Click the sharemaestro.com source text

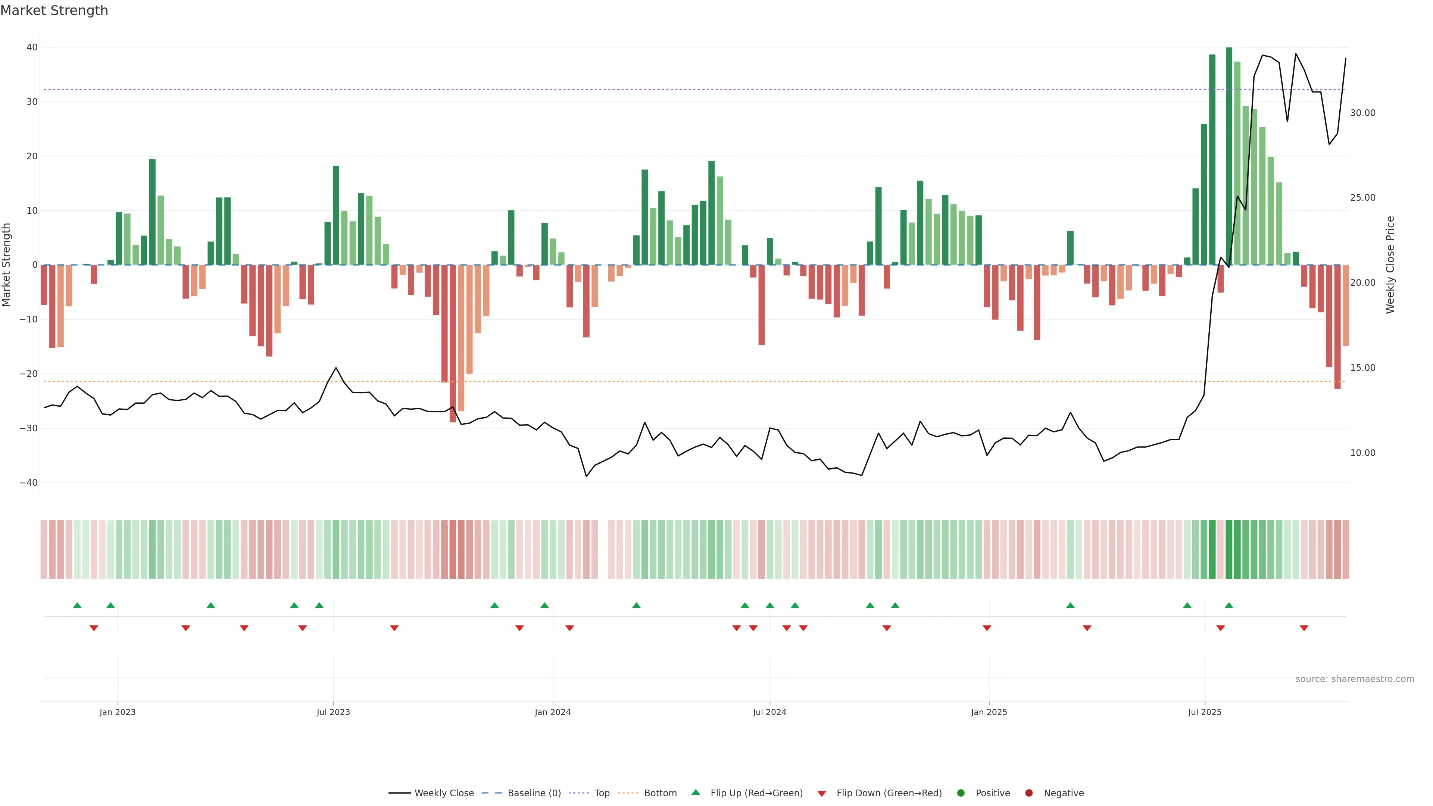coord(1355,679)
